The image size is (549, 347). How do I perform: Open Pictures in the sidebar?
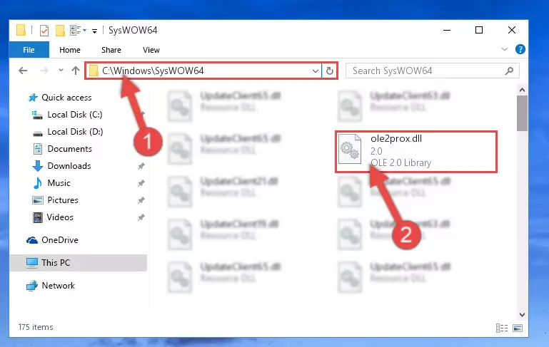[x=63, y=200]
